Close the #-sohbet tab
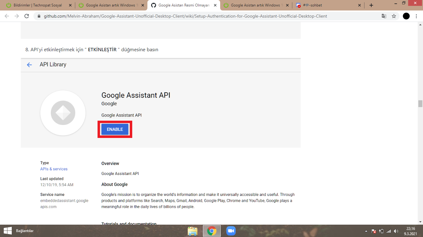This screenshot has width=423, height=237. point(360,5)
